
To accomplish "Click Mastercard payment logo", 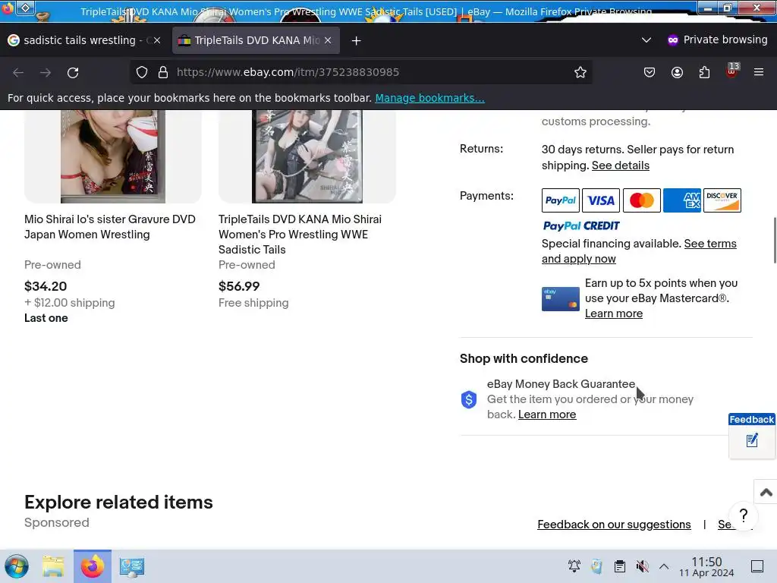I will click(642, 200).
